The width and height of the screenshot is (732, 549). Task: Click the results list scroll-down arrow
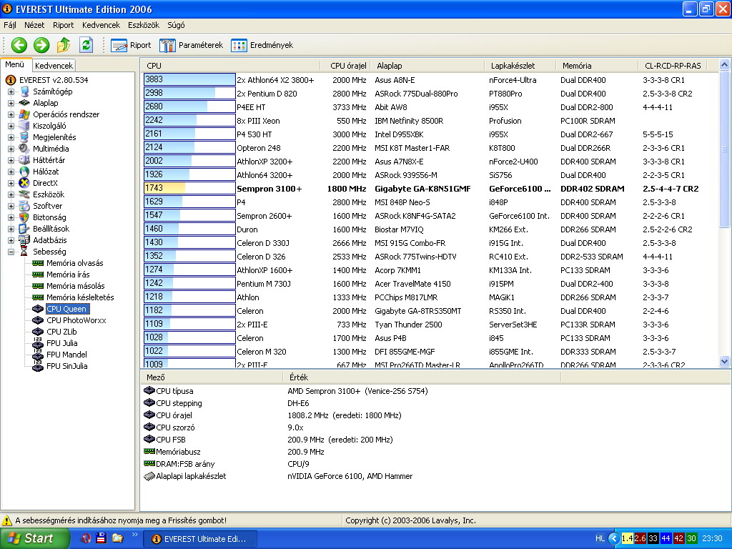[x=725, y=361]
